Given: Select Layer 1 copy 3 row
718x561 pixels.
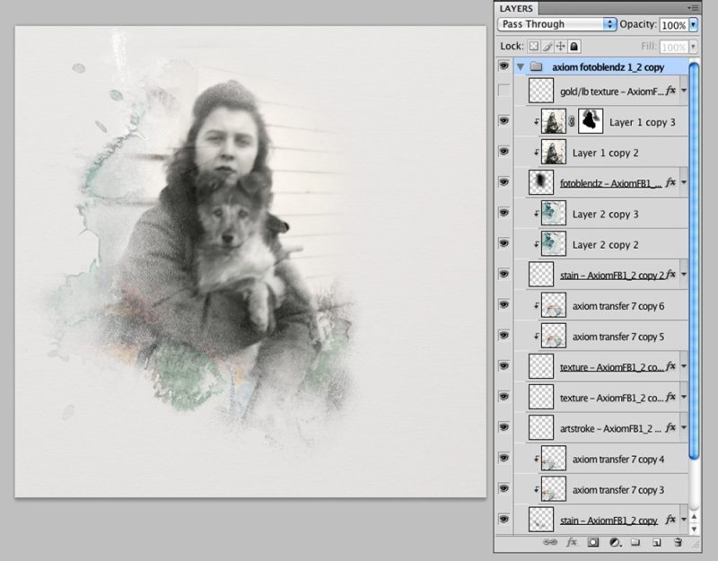Looking at the screenshot, I should pyautogui.click(x=601, y=121).
